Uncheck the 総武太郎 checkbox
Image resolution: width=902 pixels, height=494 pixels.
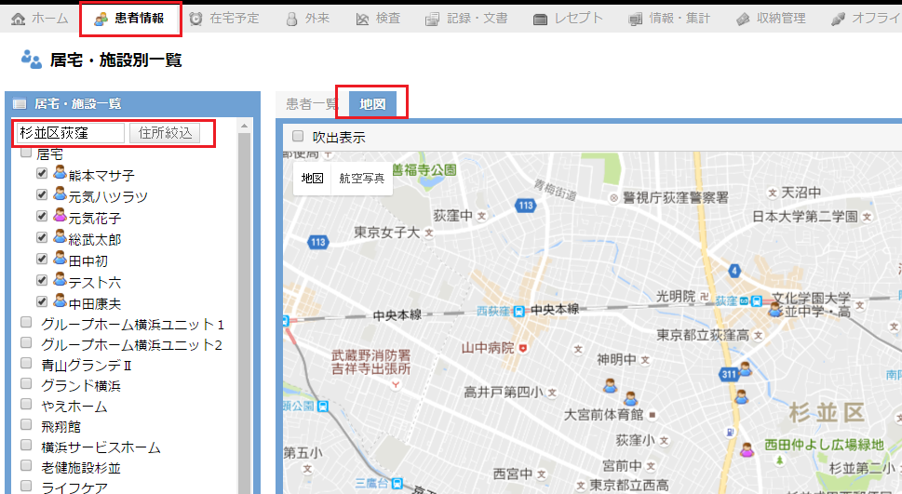41,237
